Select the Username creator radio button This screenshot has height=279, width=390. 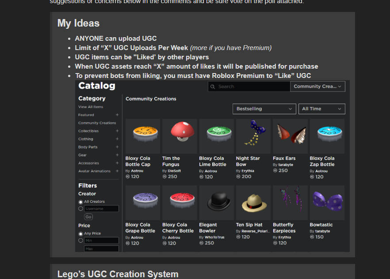point(80,209)
